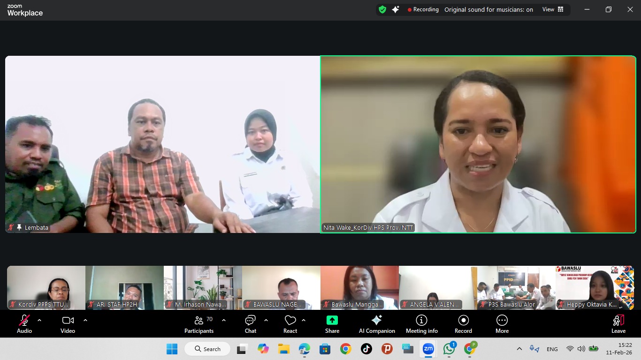This screenshot has width=641, height=360.
Task: Expand the Participants options chevron
Action: point(224,321)
